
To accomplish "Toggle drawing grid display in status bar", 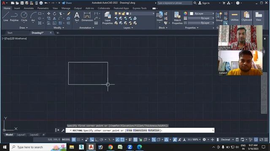I will click(x=73, y=140).
